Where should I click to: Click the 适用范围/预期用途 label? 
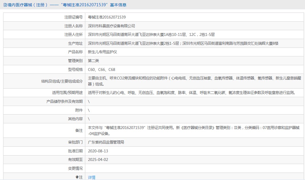67,93
